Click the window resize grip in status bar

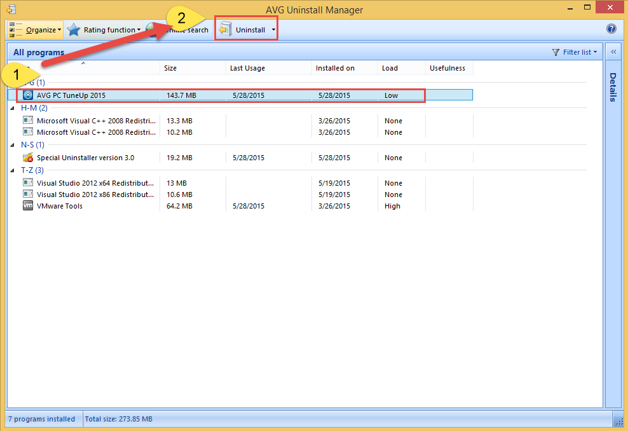[619, 422]
